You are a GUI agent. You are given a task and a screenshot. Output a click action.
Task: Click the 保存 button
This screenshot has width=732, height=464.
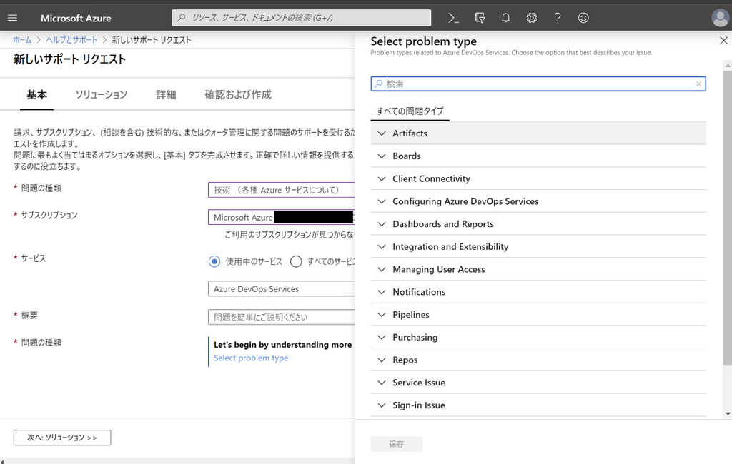(396, 444)
